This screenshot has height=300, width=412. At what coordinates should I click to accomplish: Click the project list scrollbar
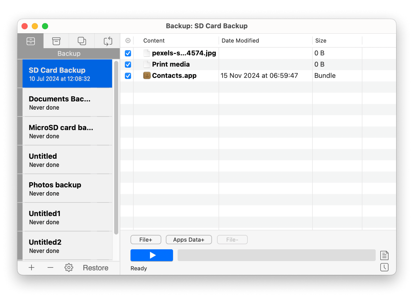[116, 148]
